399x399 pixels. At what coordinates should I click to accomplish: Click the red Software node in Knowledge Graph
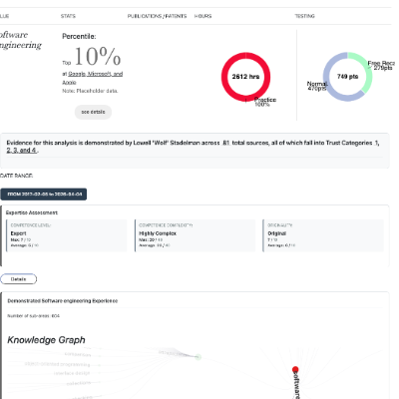[x=295, y=369]
